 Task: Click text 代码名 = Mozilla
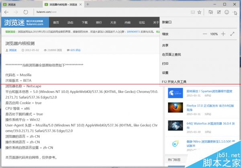click(x=18, y=75)
